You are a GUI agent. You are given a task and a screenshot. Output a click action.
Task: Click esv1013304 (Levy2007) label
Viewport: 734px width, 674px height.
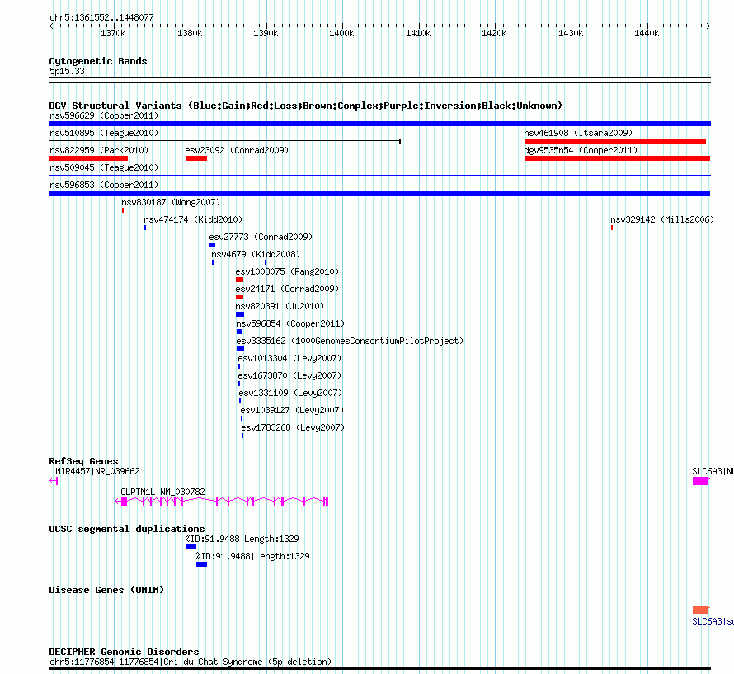click(x=289, y=358)
